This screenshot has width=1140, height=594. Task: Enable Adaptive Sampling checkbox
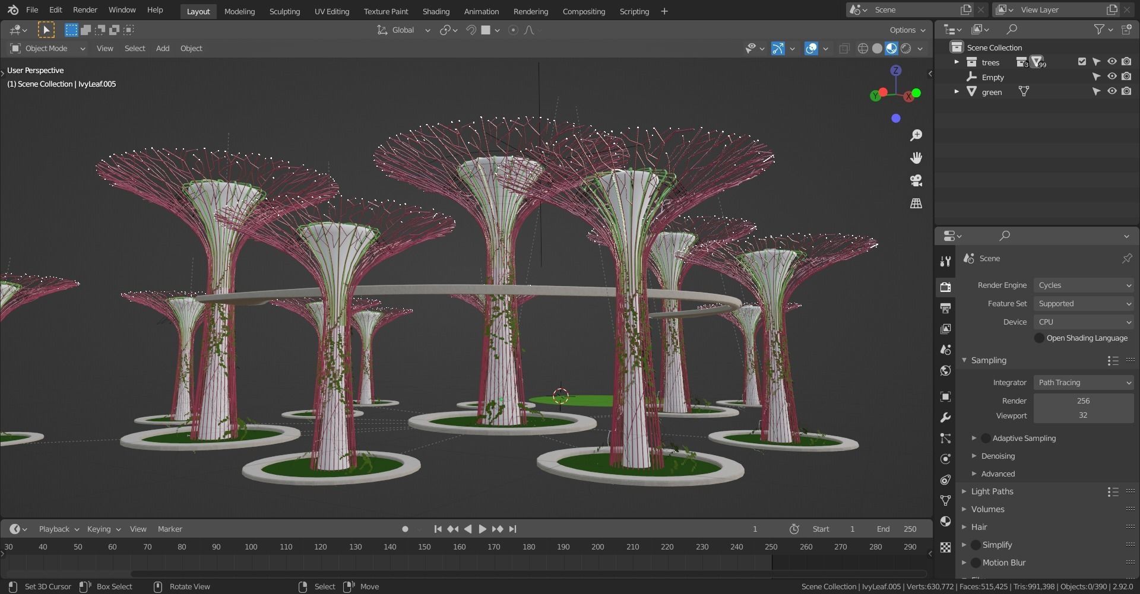pyautogui.click(x=985, y=438)
